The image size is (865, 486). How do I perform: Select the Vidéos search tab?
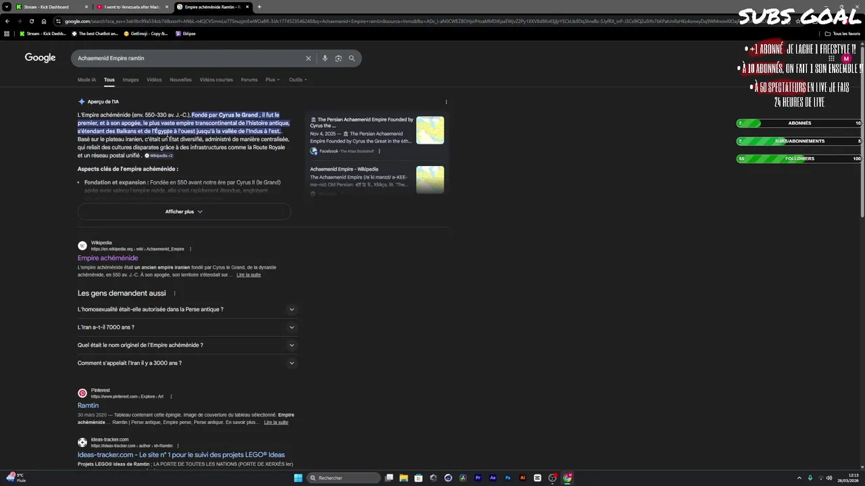tap(154, 80)
